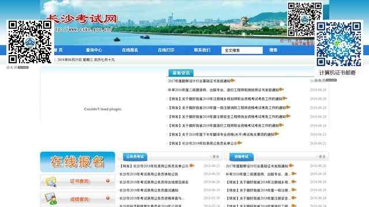Click the 搜索 button beside the search box
Viewport: 369px width, 207px height.
[x=273, y=50]
